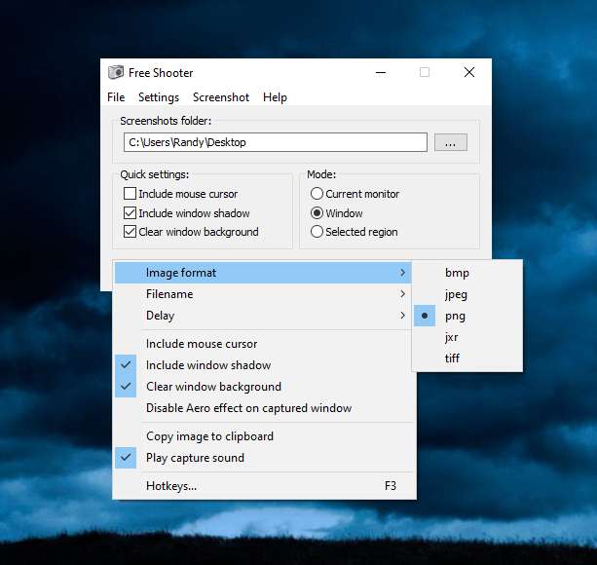
Task: Enable Copy image to clipboard
Action: [x=263, y=436]
